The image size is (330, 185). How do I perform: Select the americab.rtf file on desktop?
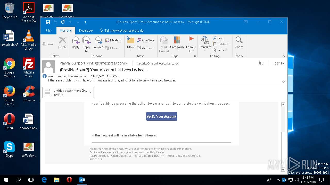click(10, 38)
